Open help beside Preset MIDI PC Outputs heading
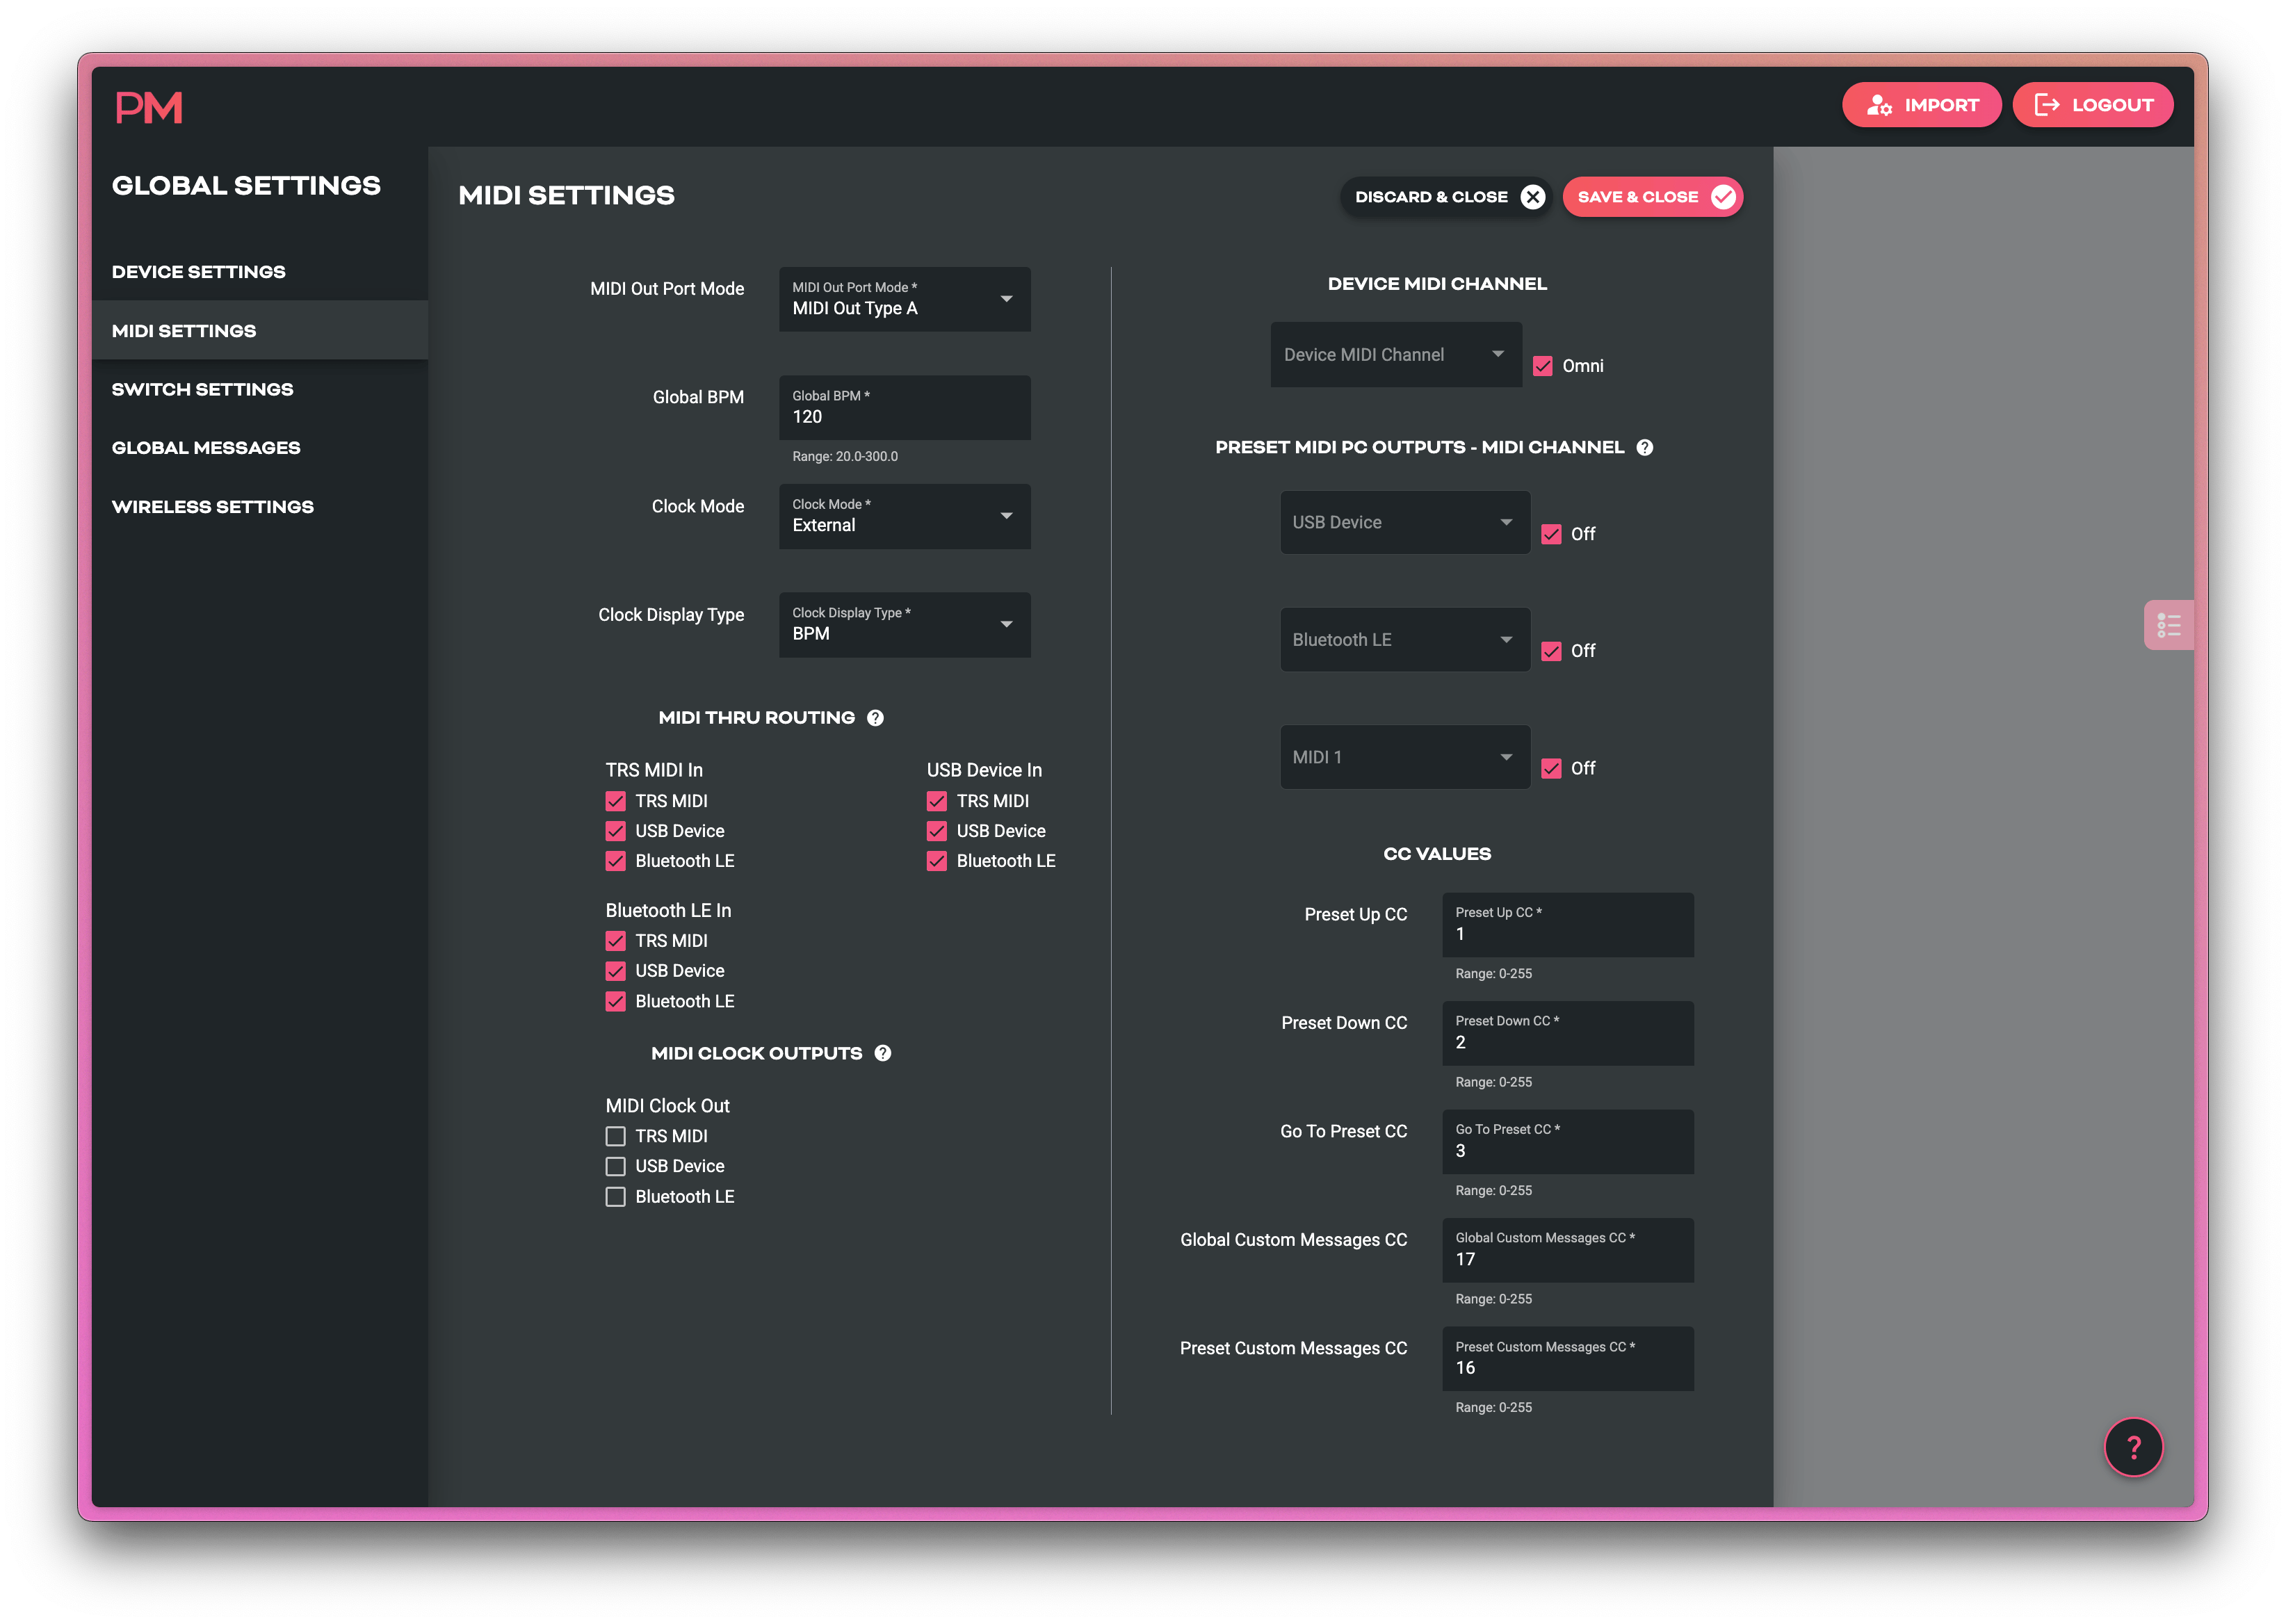2286x1624 pixels. coord(1647,447)
